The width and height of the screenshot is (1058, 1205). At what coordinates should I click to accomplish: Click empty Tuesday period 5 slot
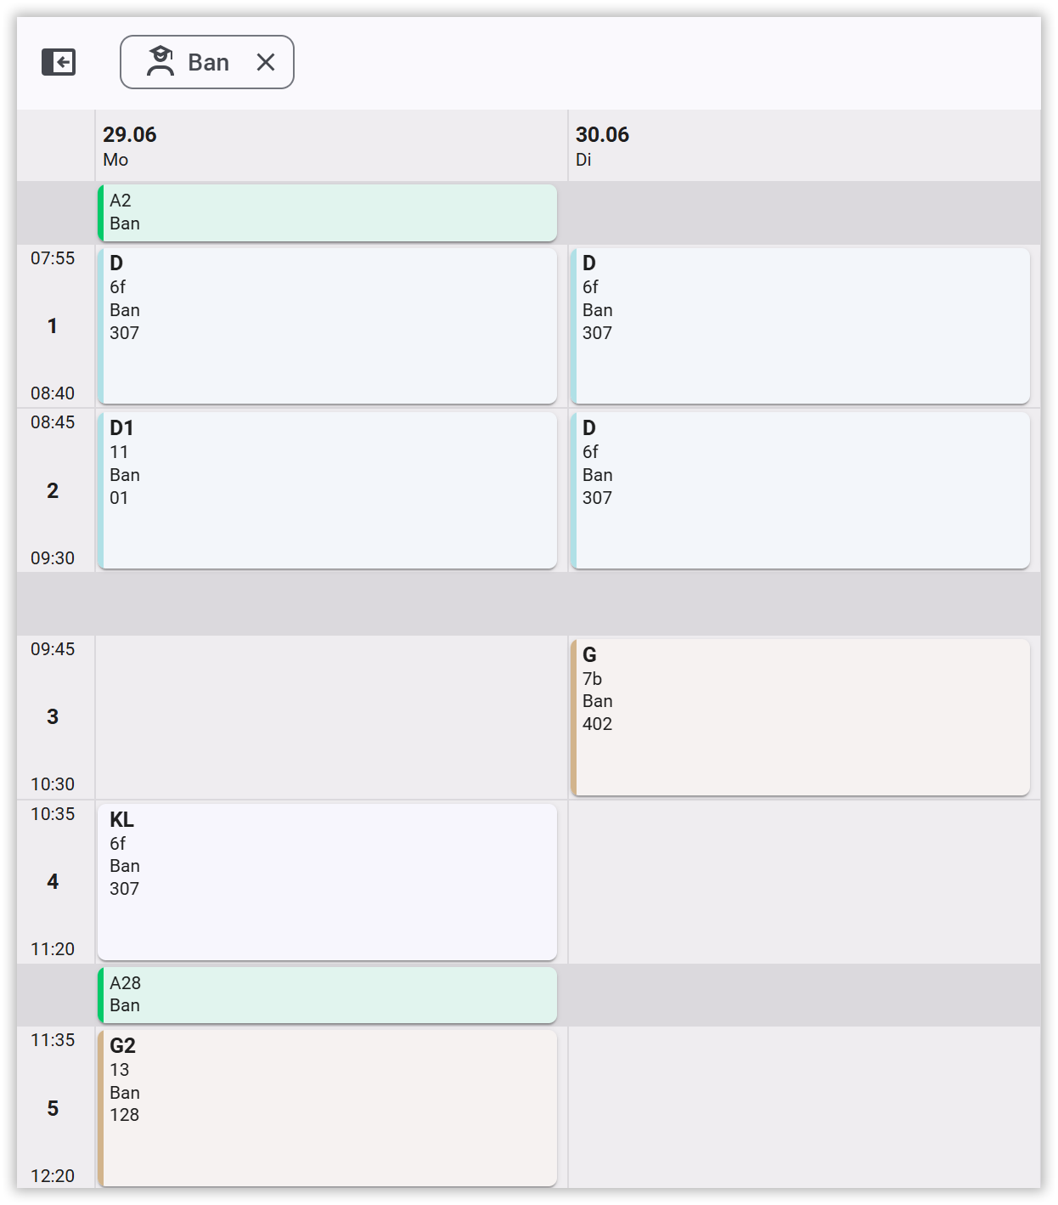click(804, 1108)
